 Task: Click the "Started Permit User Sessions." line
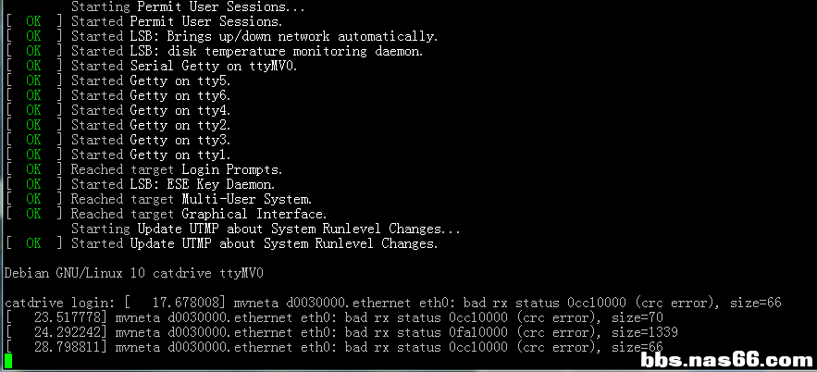[177, 21]
